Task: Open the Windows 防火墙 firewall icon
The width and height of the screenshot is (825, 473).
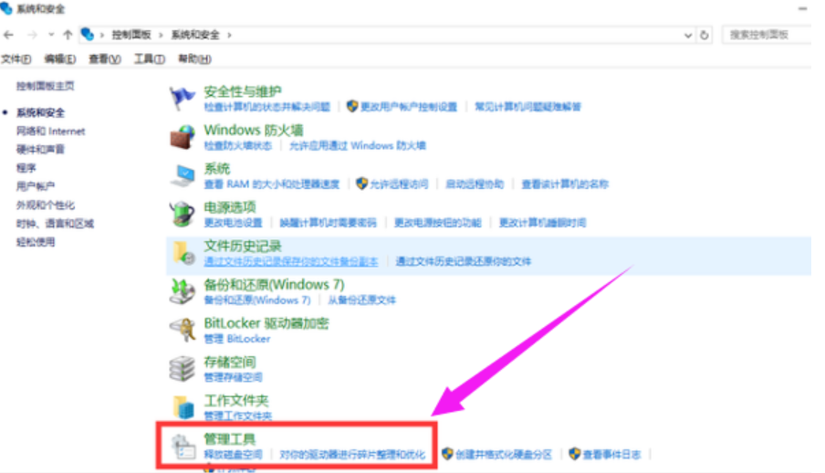Action: point(183,137)
